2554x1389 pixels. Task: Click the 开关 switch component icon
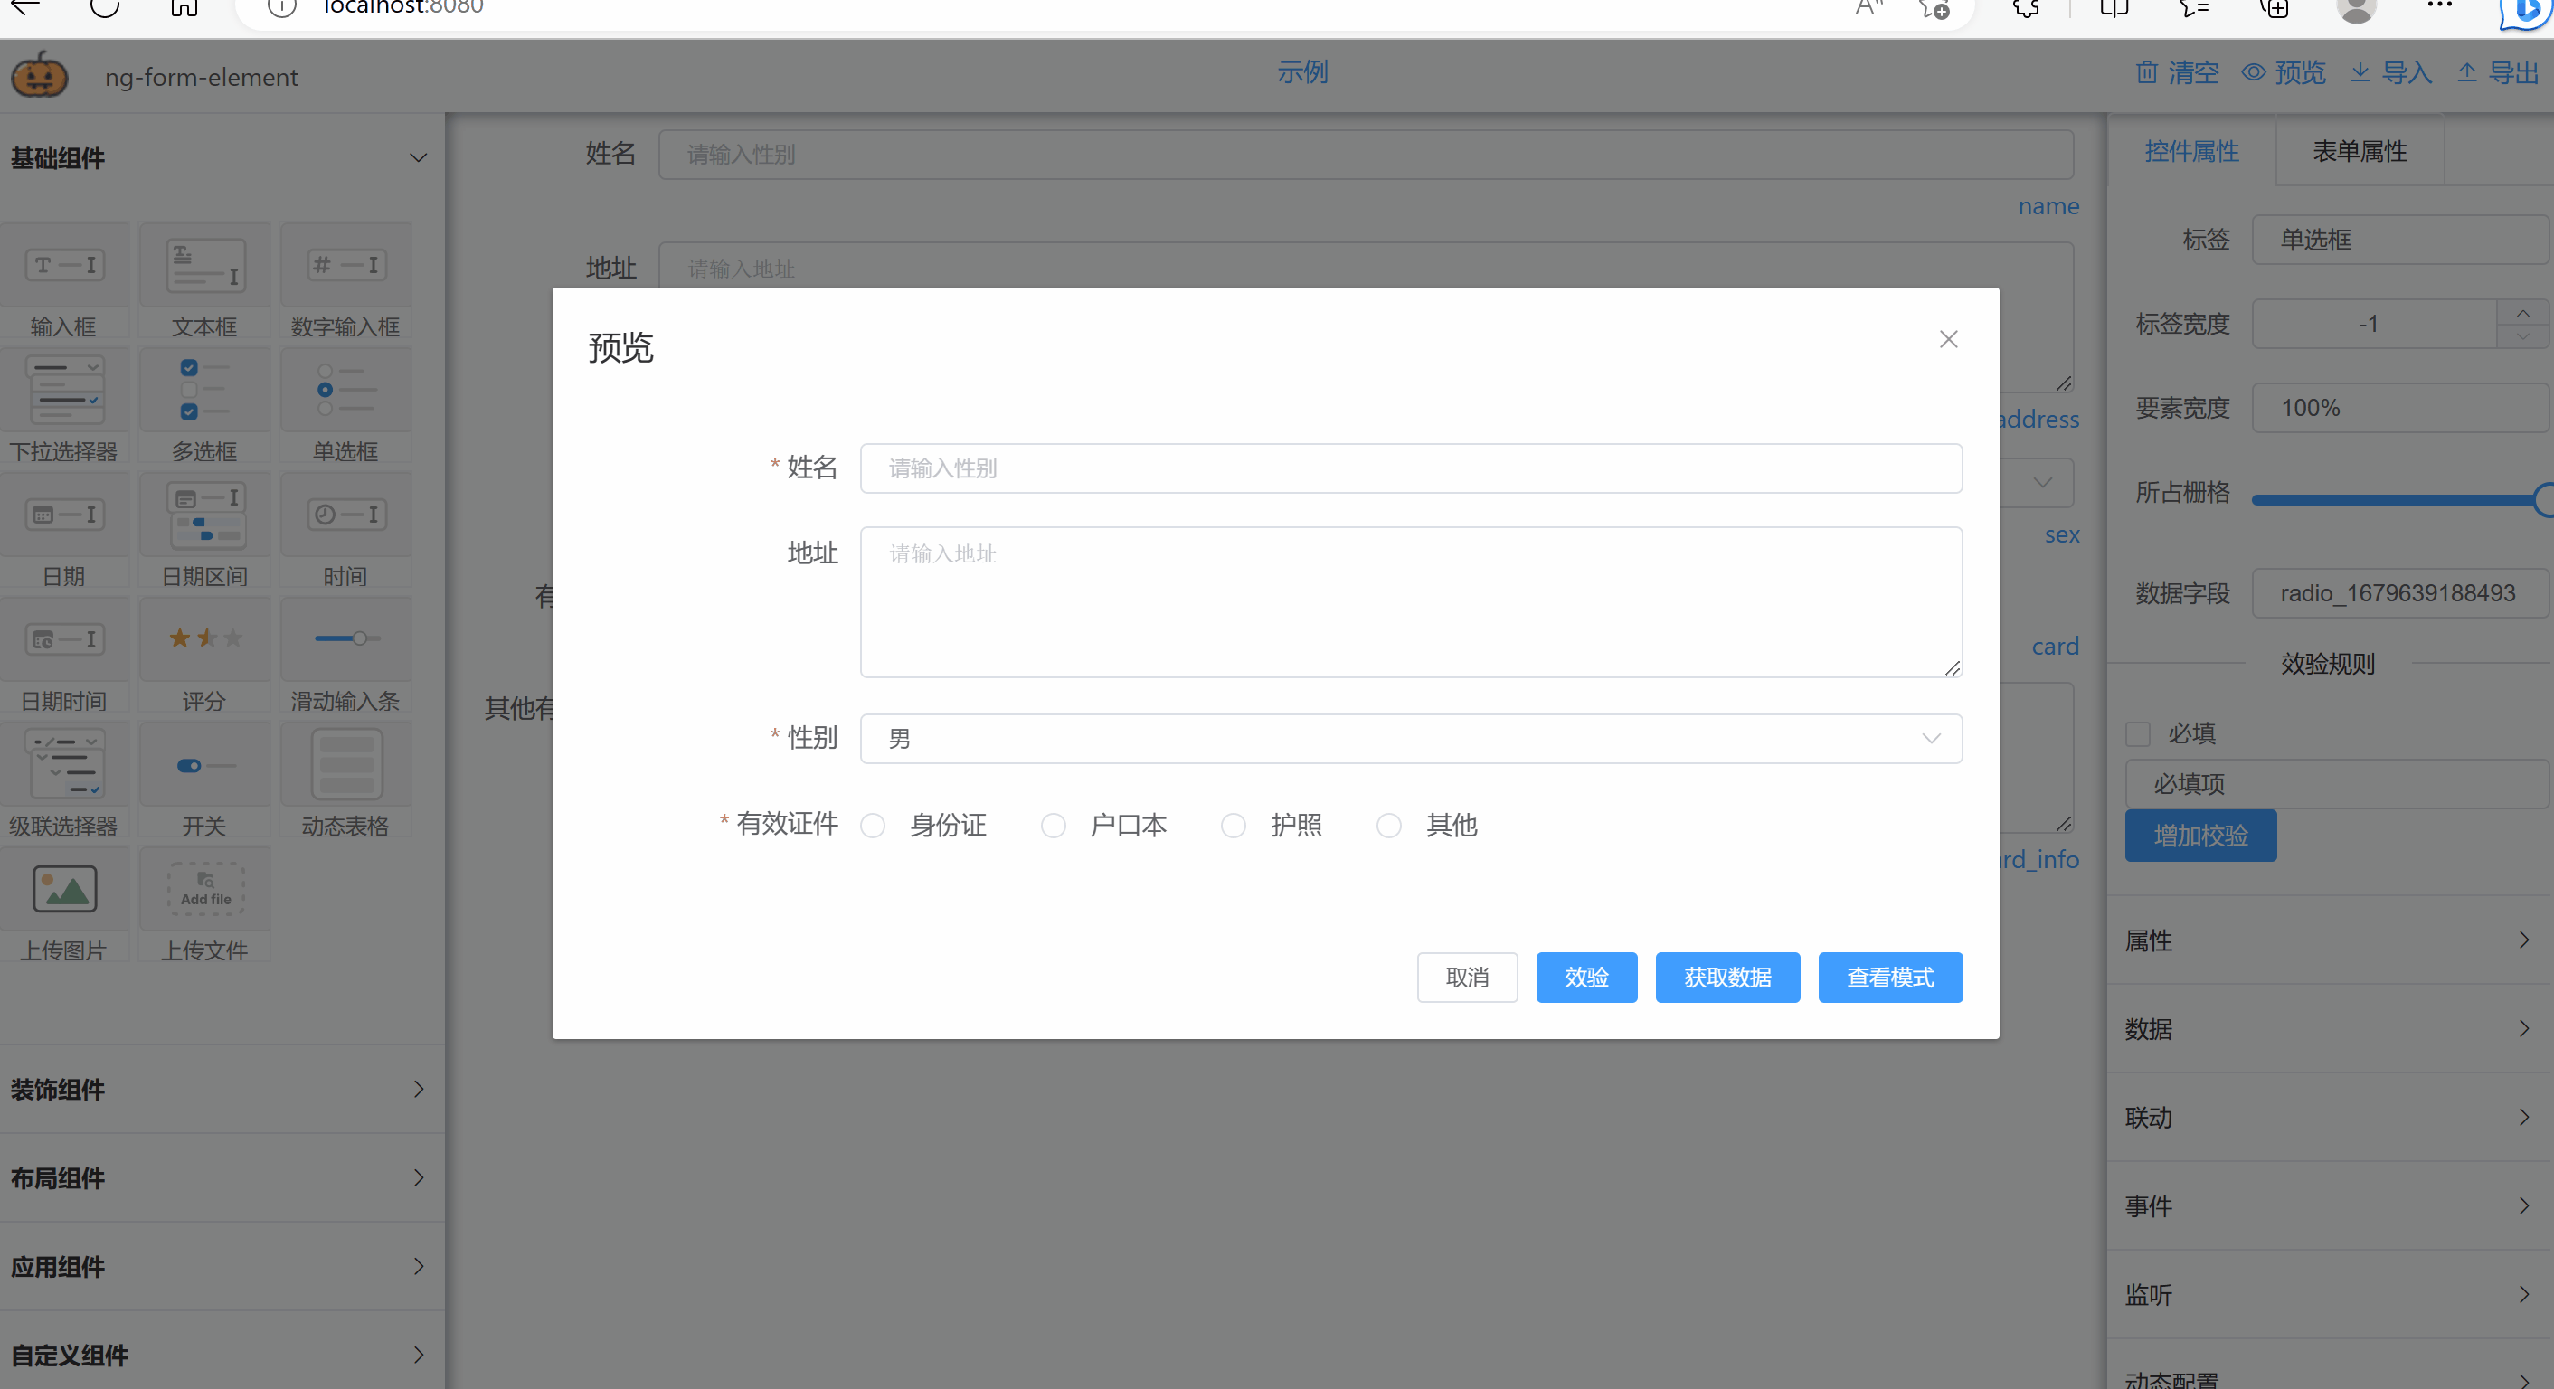click(x=205, y=764)
